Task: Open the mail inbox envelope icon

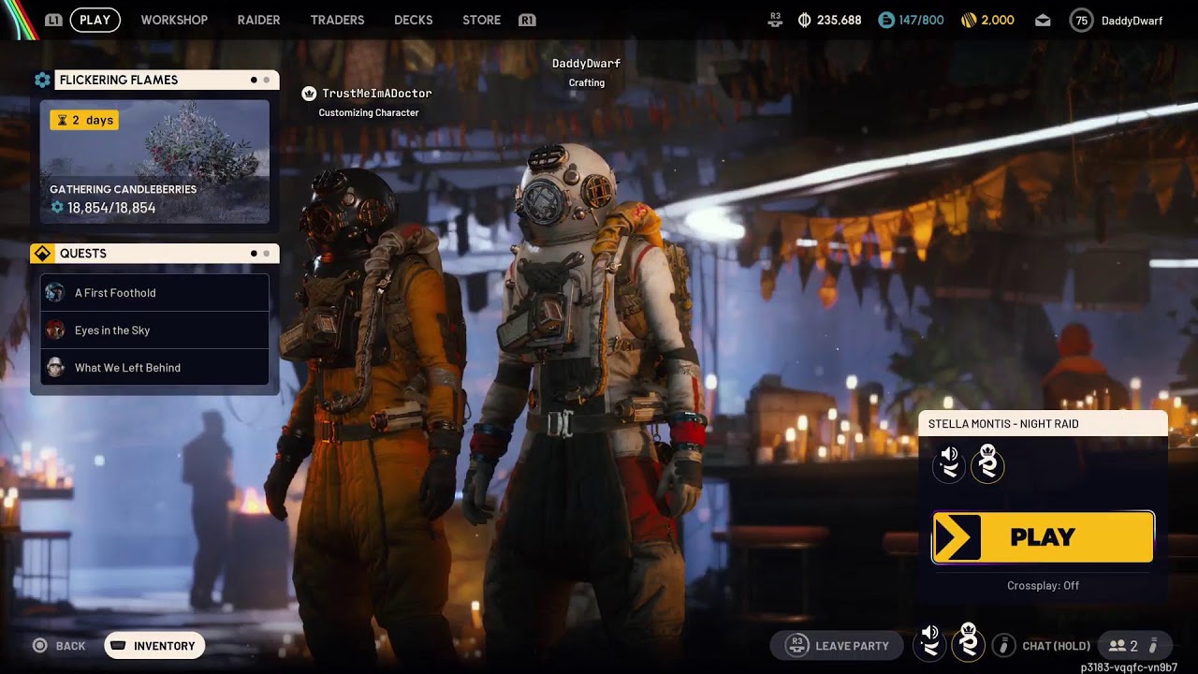Action: (1043, 21)
